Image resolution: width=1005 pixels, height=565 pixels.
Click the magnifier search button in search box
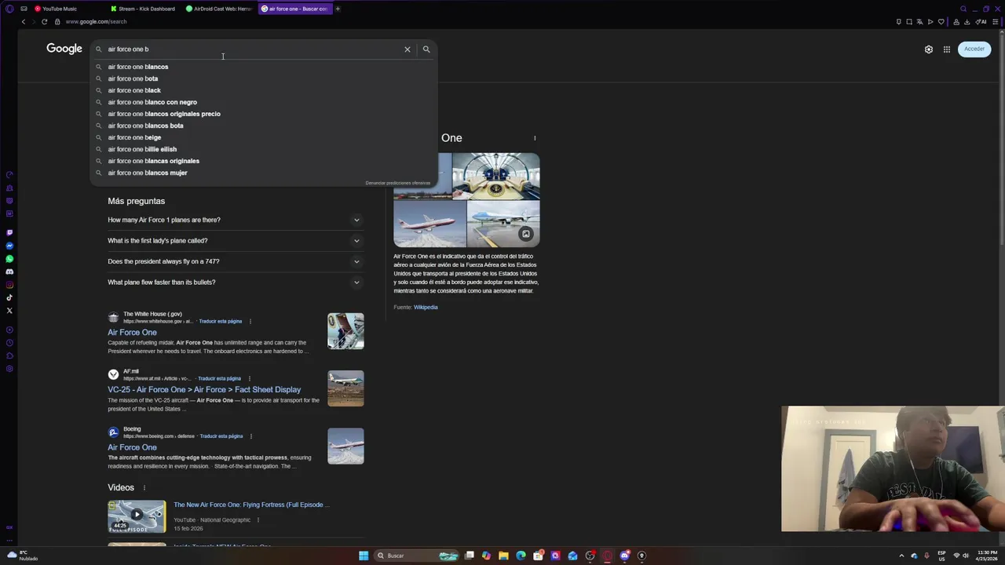426,49
